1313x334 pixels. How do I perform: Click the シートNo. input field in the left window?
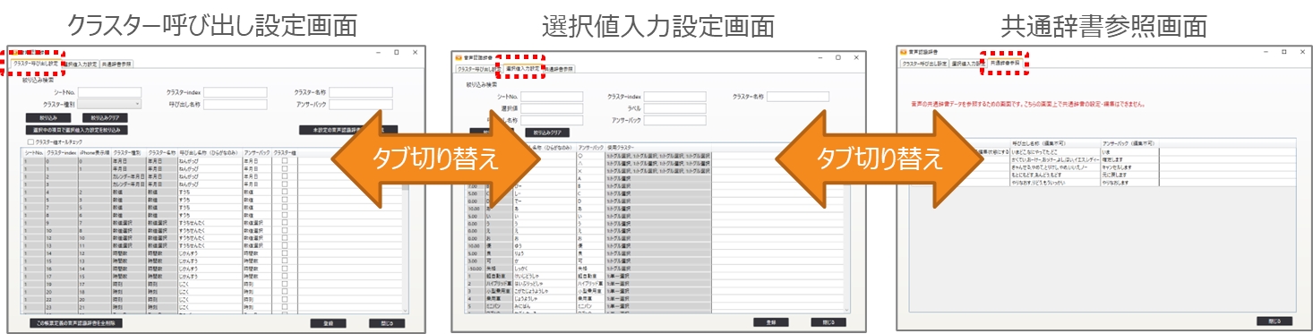click(110, 91)
